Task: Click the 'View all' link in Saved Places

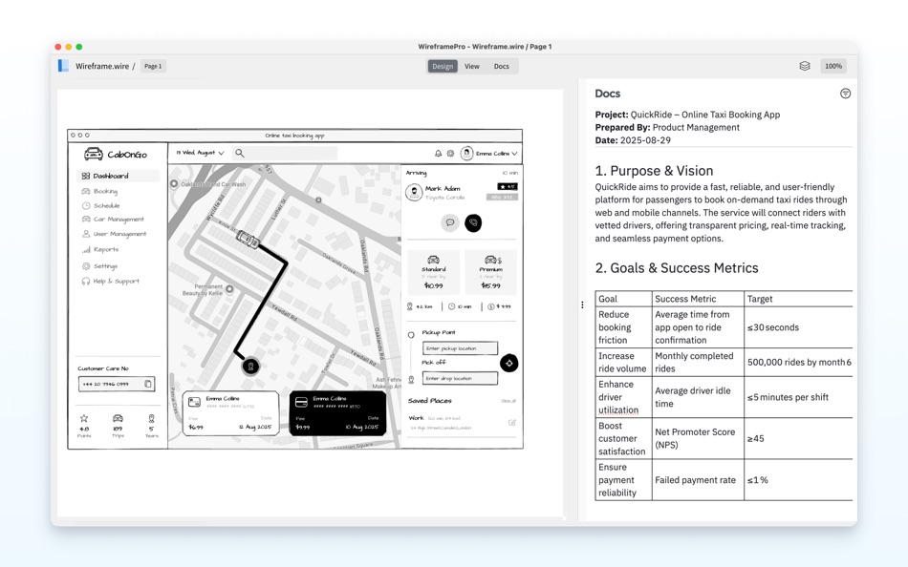Action: coord(511,400)
